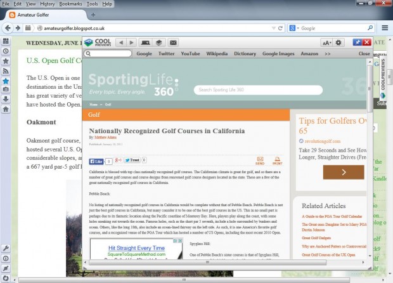Open the search engine selector dropdown arrow

coord(298,28)
